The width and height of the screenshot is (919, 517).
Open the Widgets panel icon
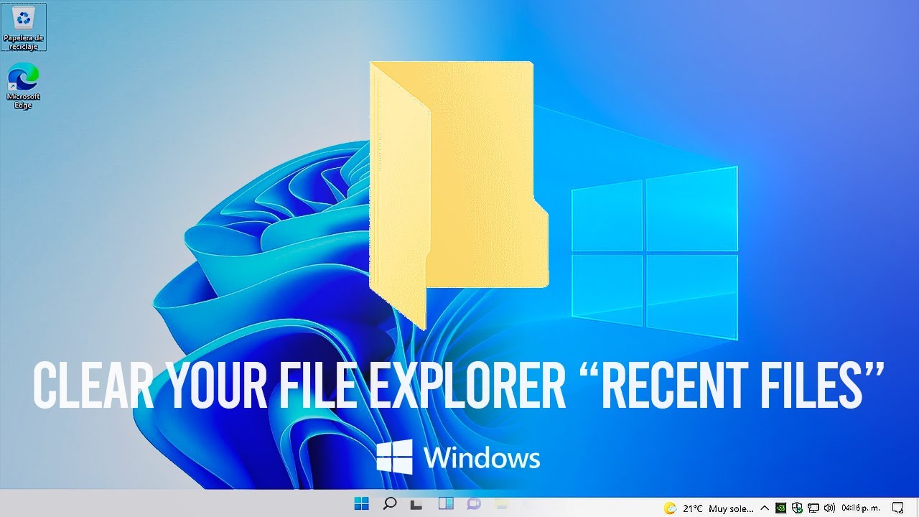coord(445,504)
